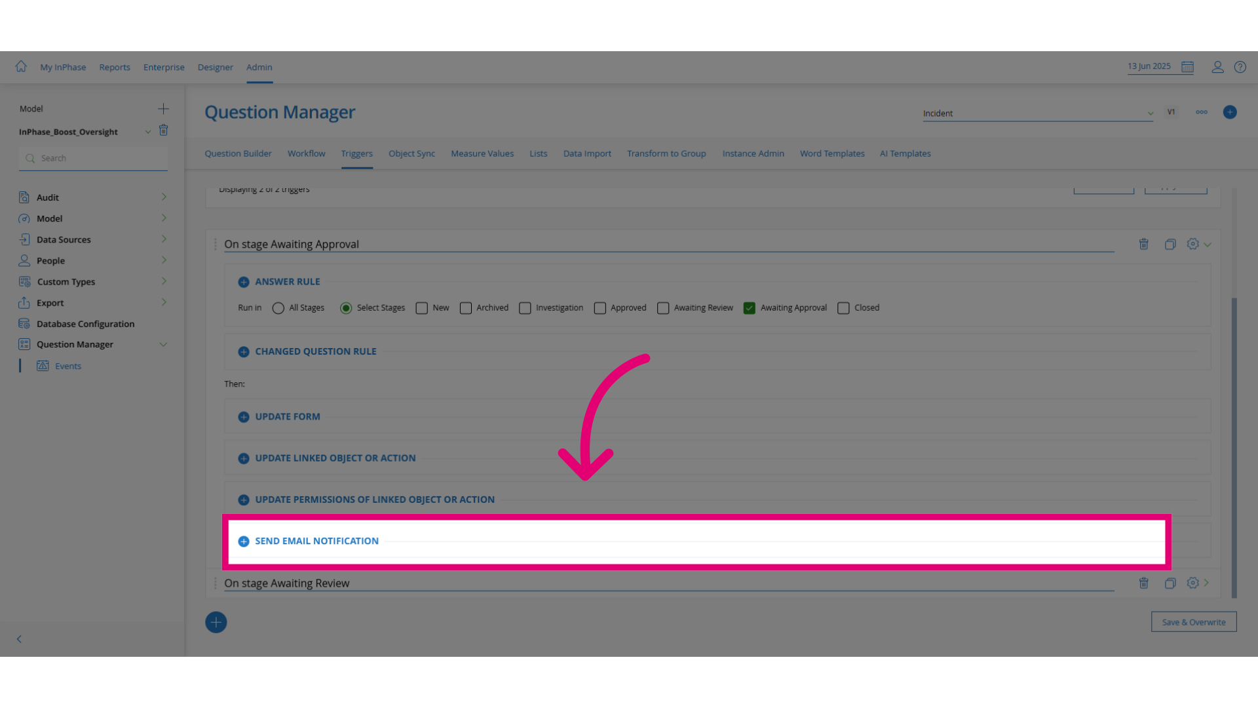Collapse the sidebar with left arrow

point(19,639)
